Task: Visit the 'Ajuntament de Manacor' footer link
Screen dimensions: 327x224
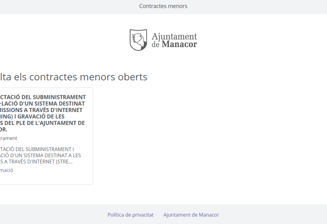Action: [x=191, y=215]
